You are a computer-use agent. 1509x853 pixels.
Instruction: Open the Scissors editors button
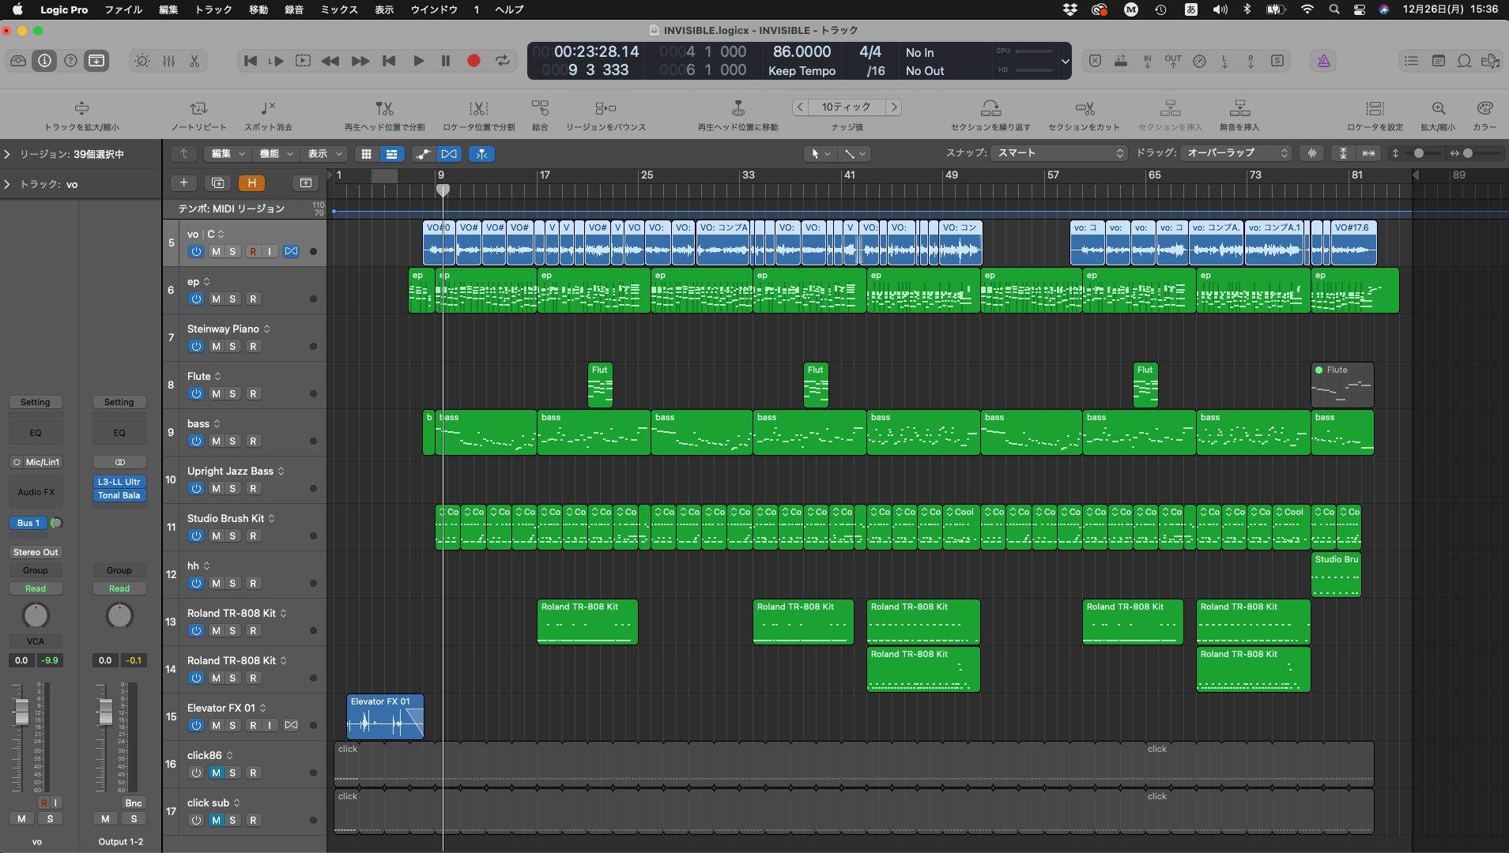point(194,61)
